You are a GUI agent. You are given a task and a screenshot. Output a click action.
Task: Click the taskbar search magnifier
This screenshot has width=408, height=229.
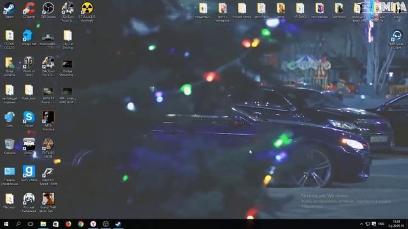pyautogui.click(x=18, y=224)
